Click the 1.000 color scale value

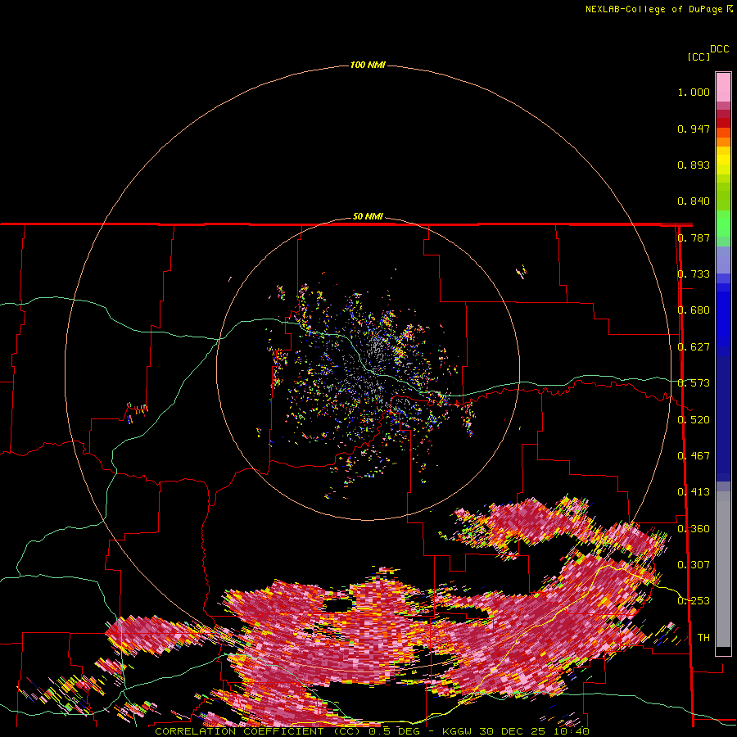[694, 92]
